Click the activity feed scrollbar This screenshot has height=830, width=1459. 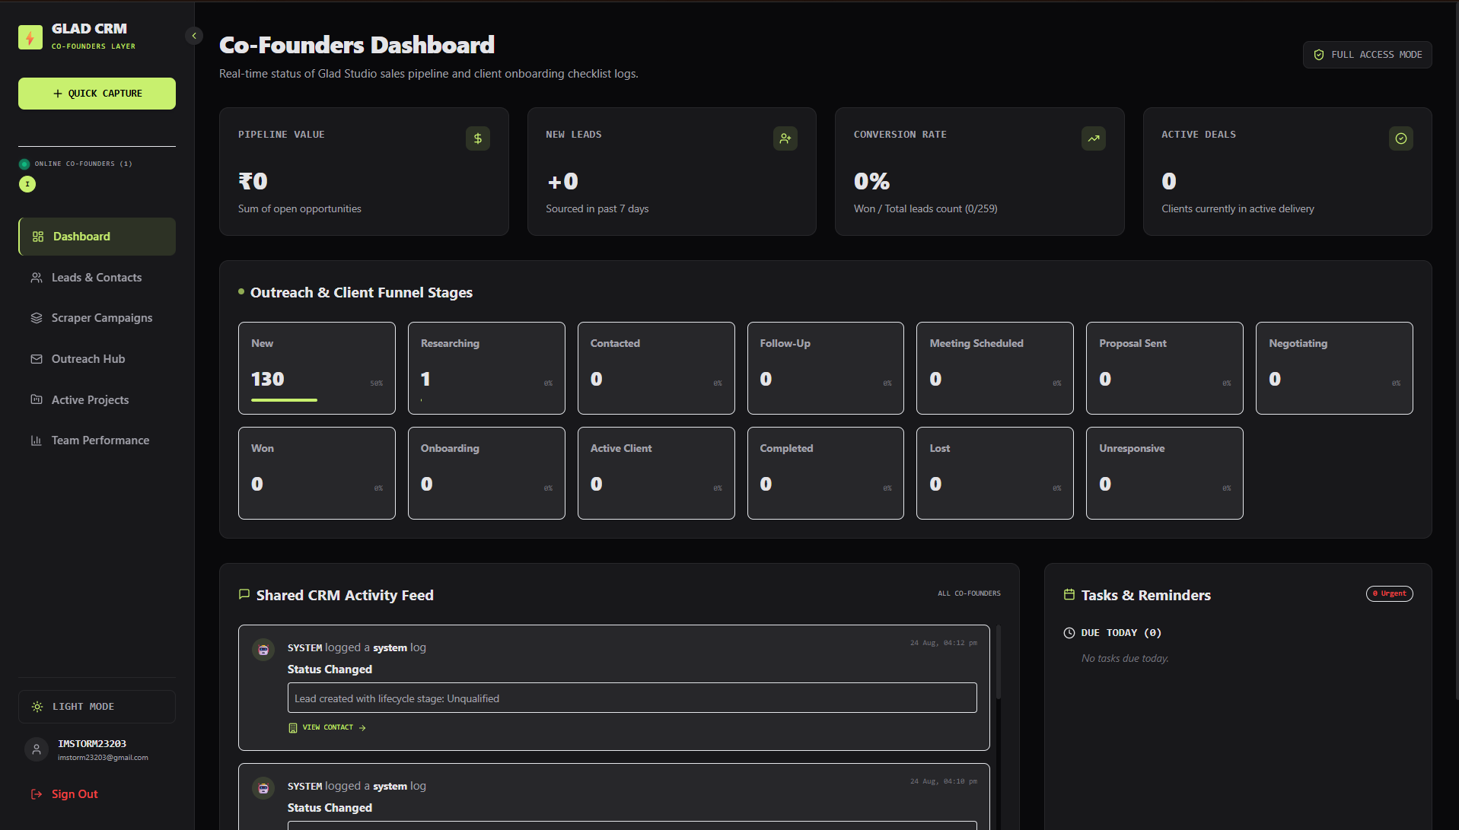tap(998, 662)
